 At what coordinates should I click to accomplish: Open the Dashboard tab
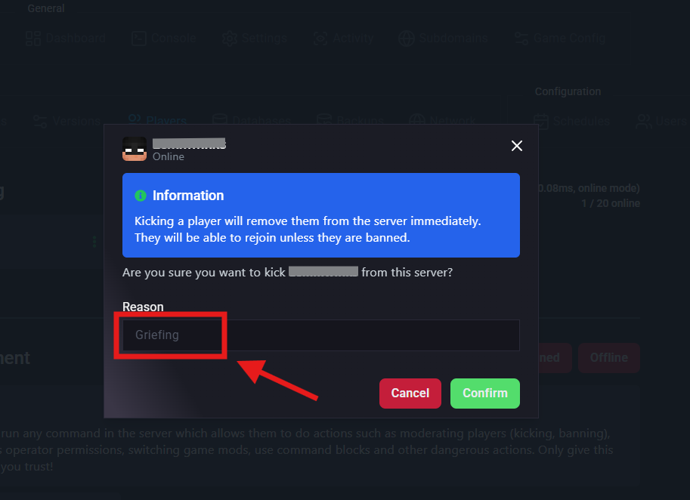65,39
